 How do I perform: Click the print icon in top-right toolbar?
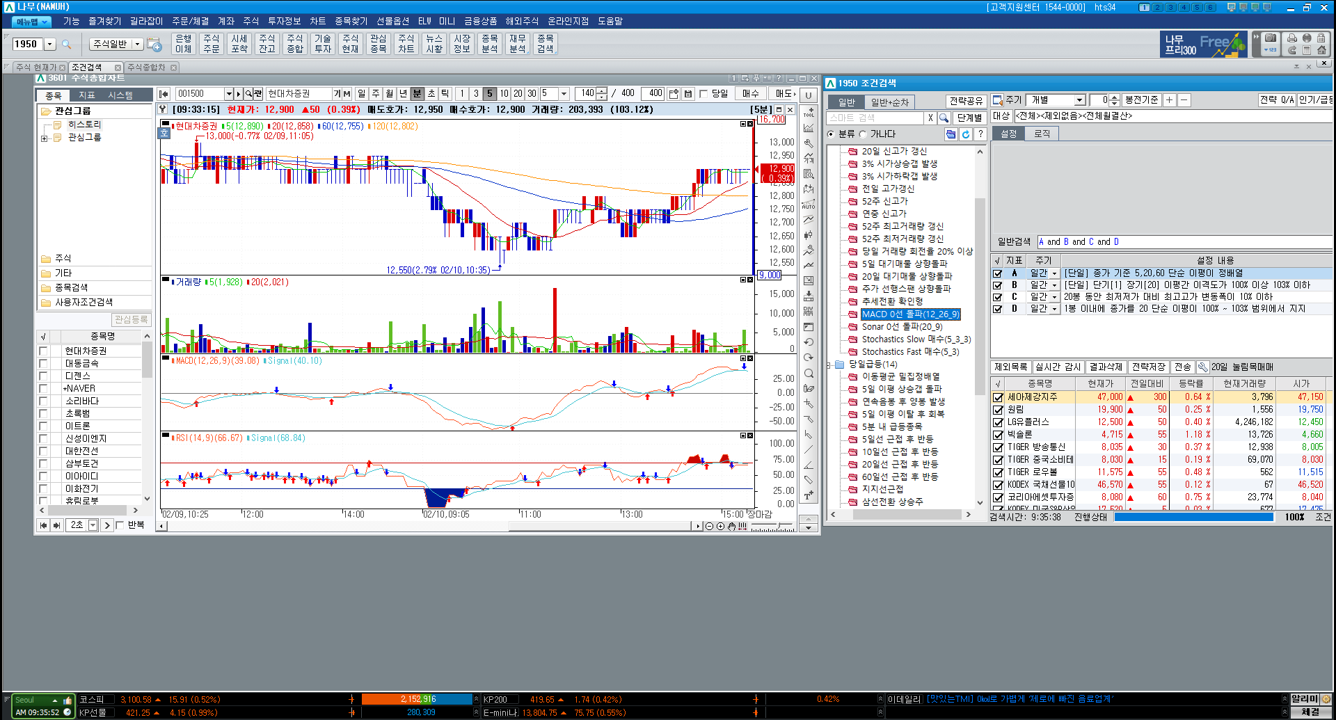coord(1292,38)
